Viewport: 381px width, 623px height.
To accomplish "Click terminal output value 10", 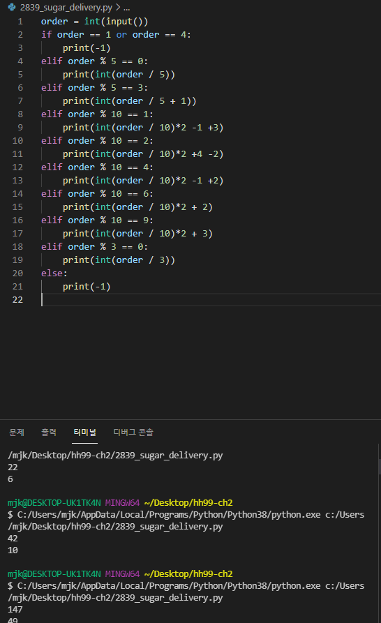I will click(x=13, y=550).
